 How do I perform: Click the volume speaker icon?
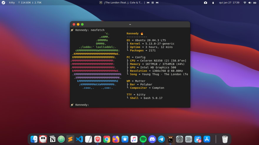[x=250, y=3]
